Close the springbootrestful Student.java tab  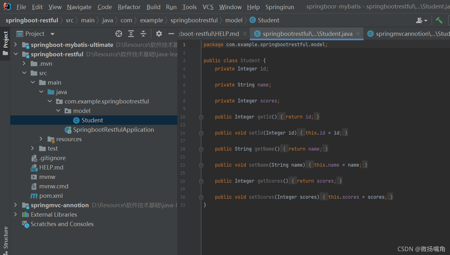358,34
